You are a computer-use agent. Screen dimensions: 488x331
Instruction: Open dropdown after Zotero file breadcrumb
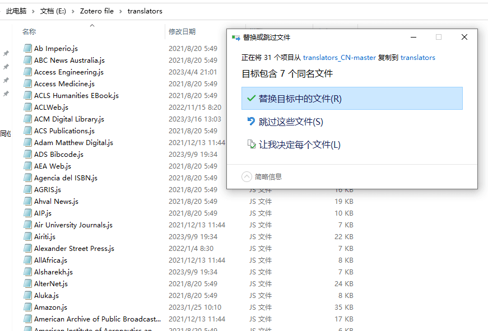coord(120,11)
